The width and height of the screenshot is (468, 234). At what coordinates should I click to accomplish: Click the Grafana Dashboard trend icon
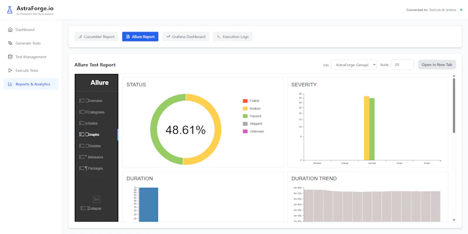coord(168,37)
